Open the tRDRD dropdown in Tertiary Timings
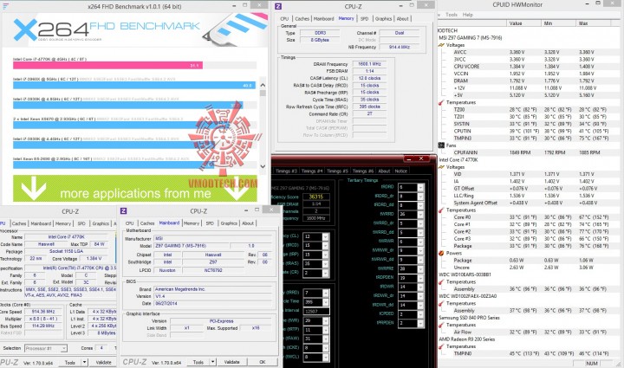Screen dimensions: 624x368 tap(420, 187)
